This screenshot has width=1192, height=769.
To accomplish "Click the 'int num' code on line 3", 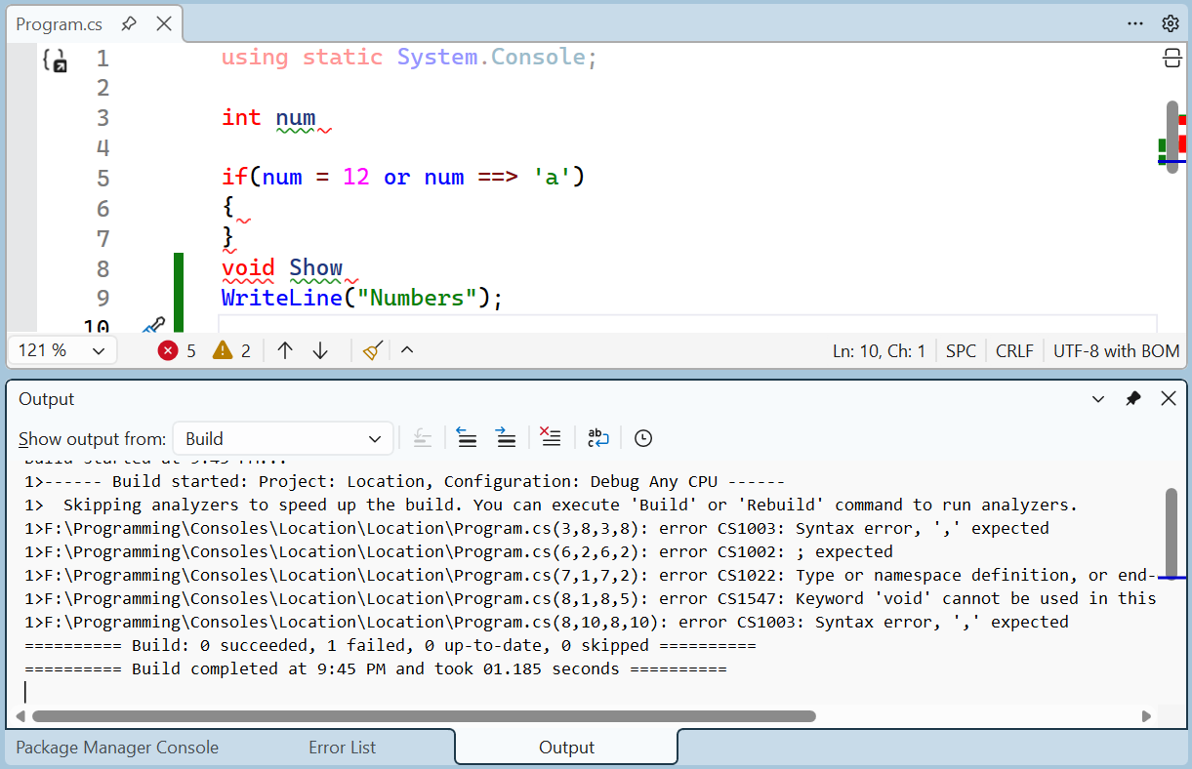I will click(268, 118).
